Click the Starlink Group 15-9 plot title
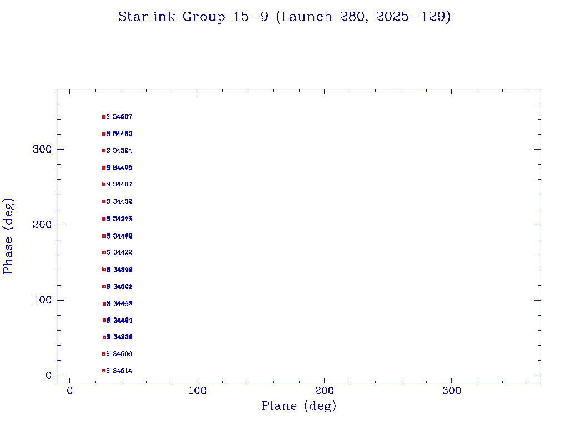The width and height of the screenshot is (569, 426). click(284, 17)
